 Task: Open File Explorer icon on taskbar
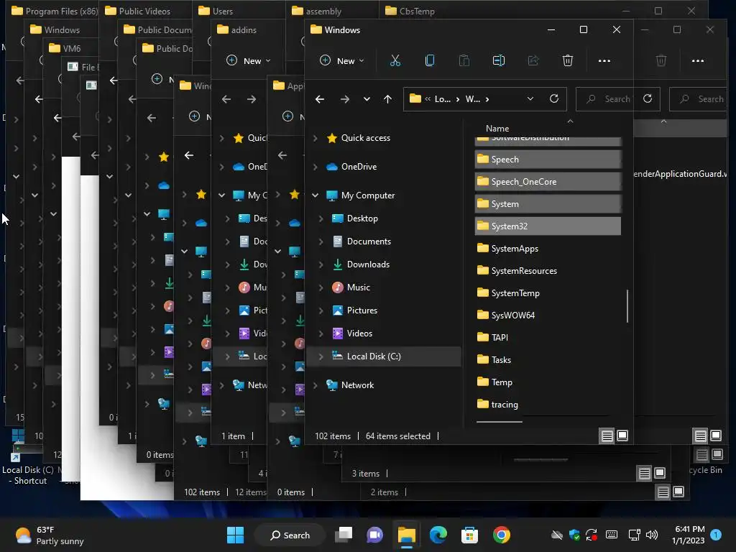tap(407, 535)
